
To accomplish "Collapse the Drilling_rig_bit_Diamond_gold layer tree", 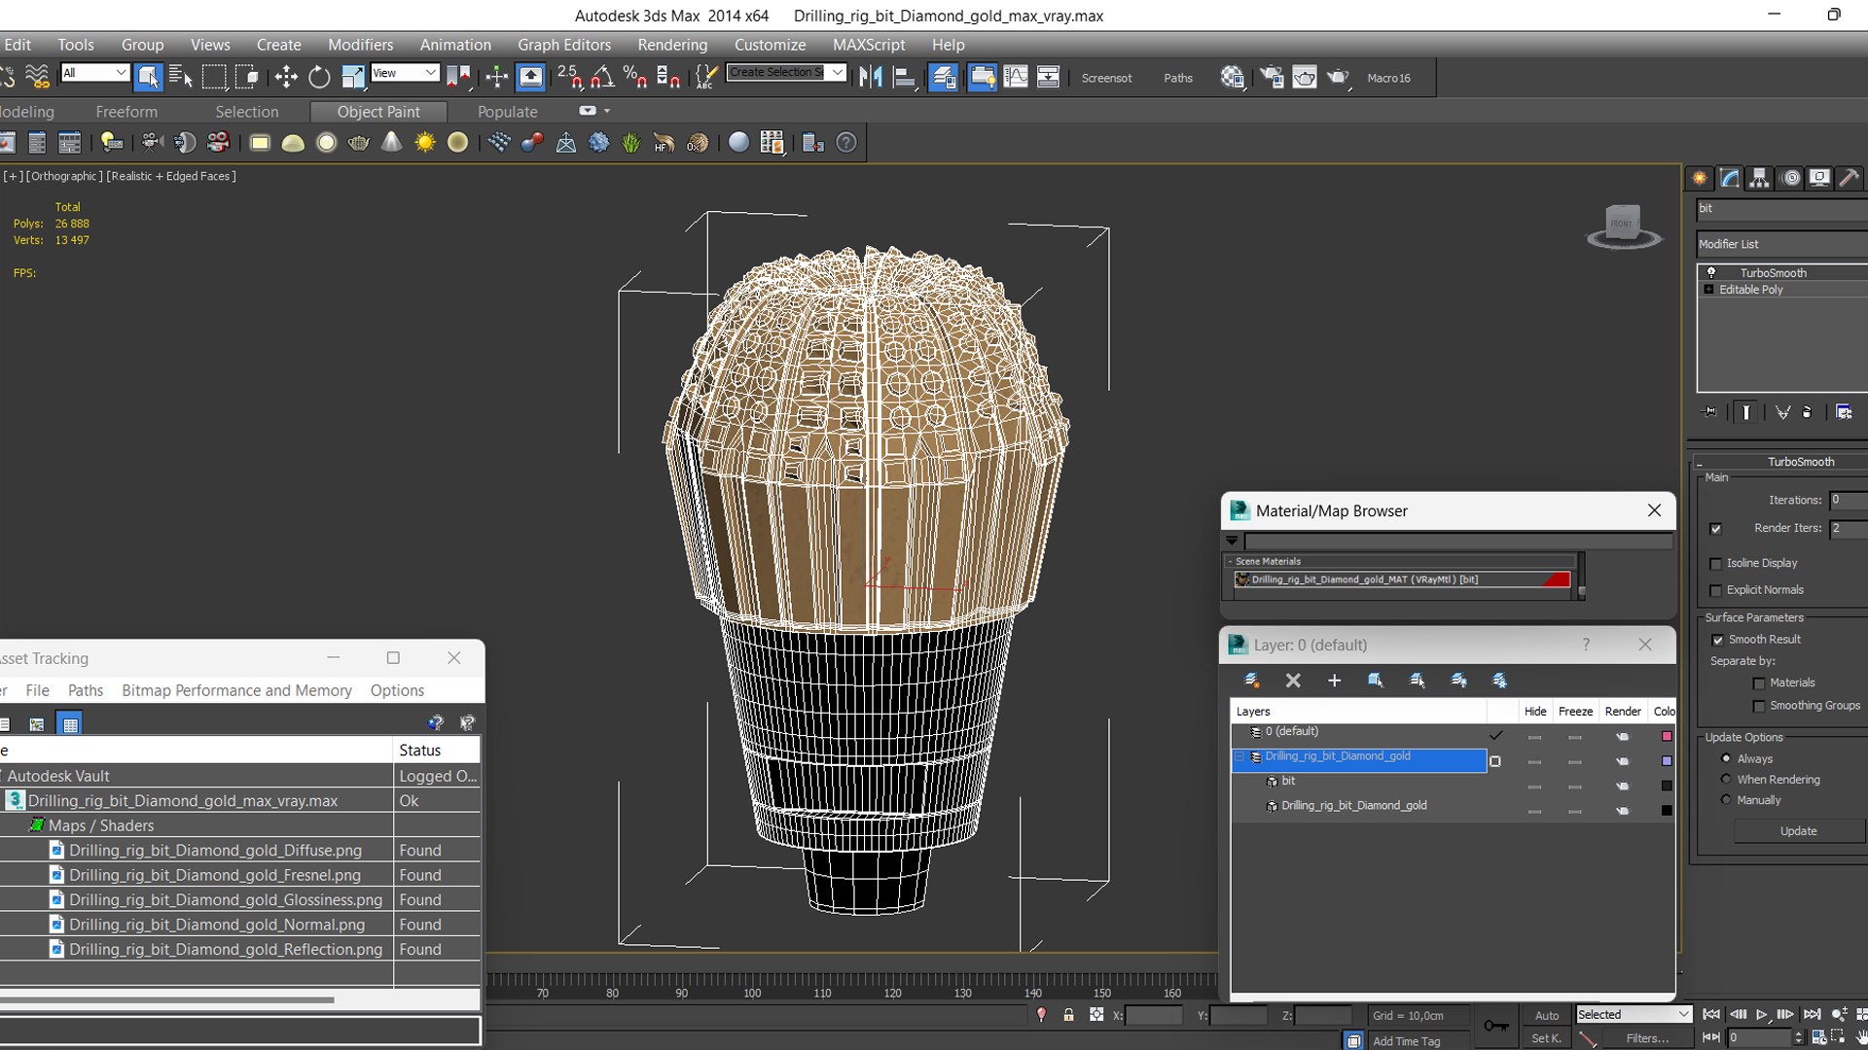I will (x=1239, y=756).
